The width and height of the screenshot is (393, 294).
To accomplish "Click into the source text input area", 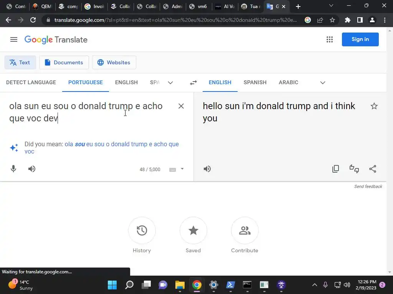I will pos(90,112).
